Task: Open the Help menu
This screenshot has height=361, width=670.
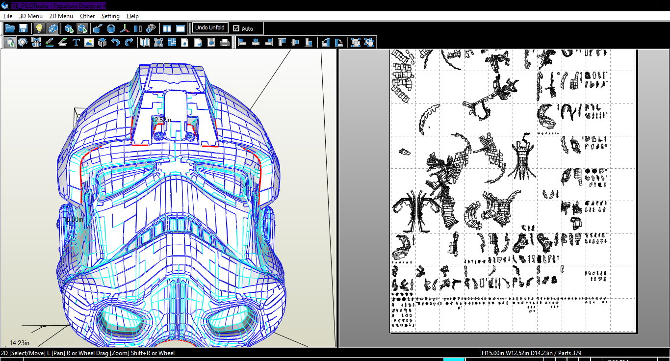Action: tap(132, 16)
